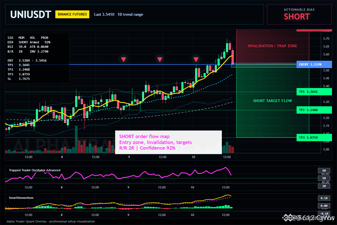Click the 3.00 price axis label

[x=326, y=149]
